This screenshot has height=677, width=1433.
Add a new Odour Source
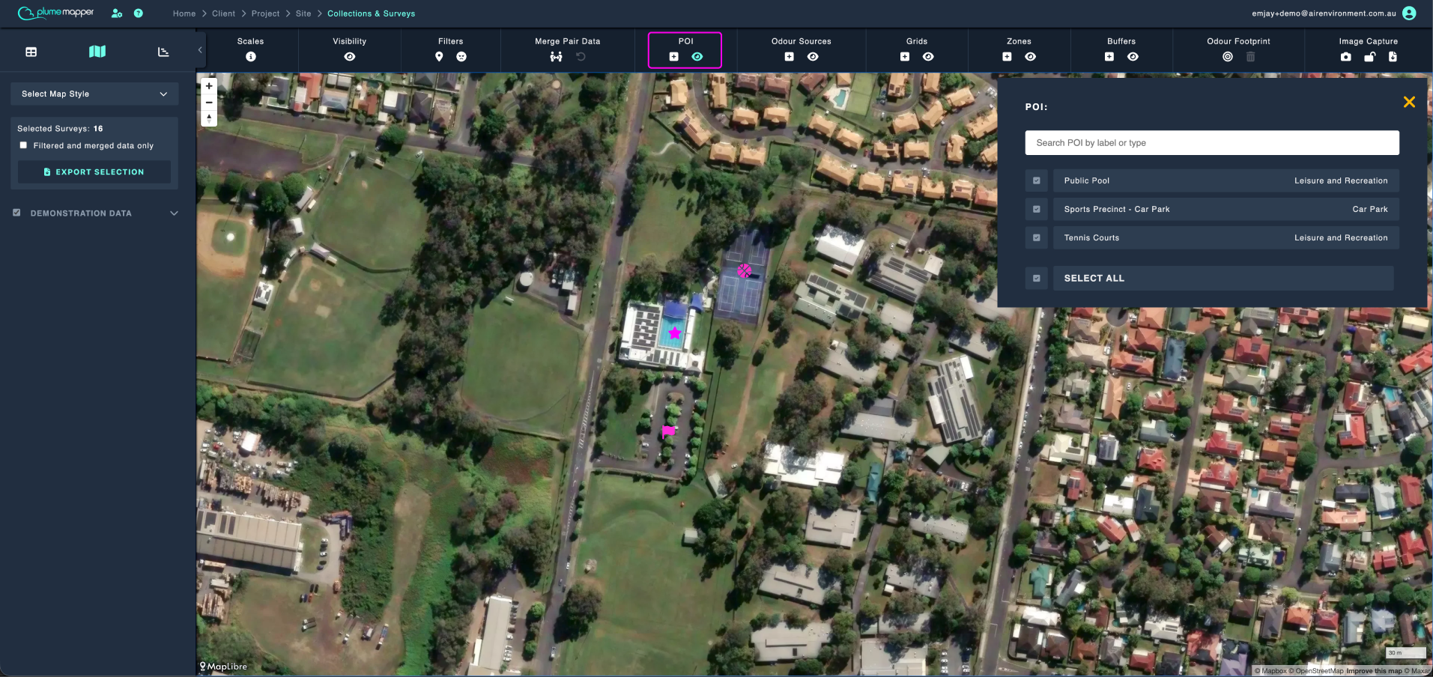(789, 57)
